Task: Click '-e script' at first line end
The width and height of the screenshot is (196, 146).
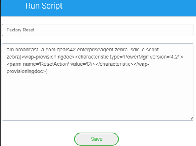Action: point(149,50)
